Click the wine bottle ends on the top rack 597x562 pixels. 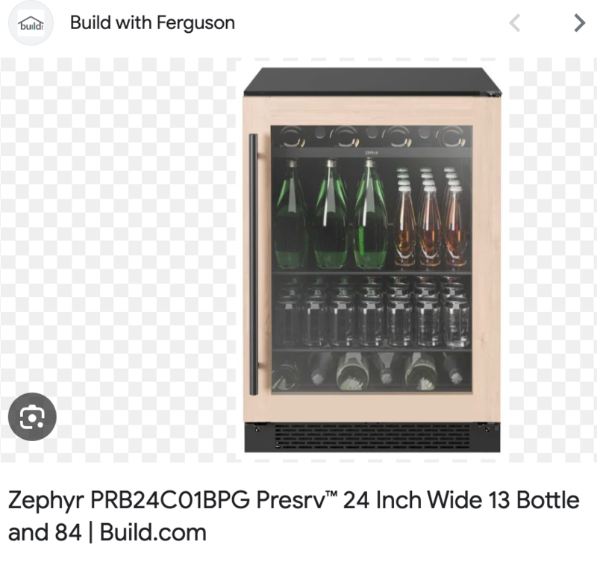372,137
